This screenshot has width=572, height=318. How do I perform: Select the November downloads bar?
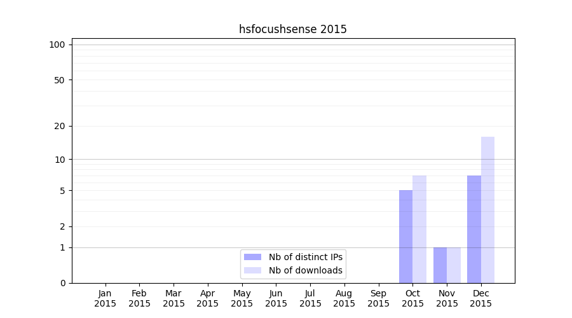point(454,265)
